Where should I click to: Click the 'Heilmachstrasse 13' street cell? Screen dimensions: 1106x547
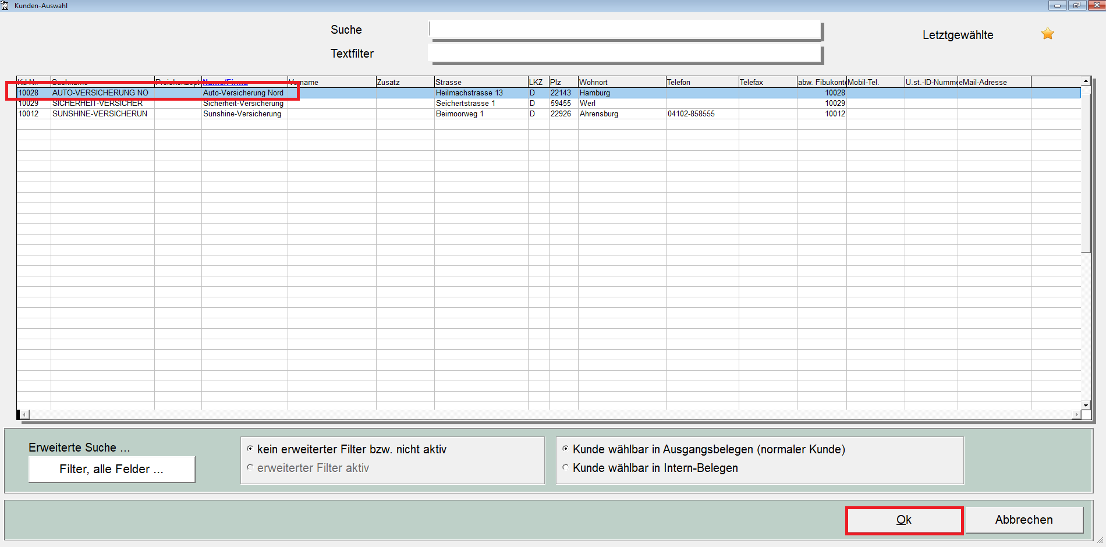pyautogui.click(x=481, y=93)
